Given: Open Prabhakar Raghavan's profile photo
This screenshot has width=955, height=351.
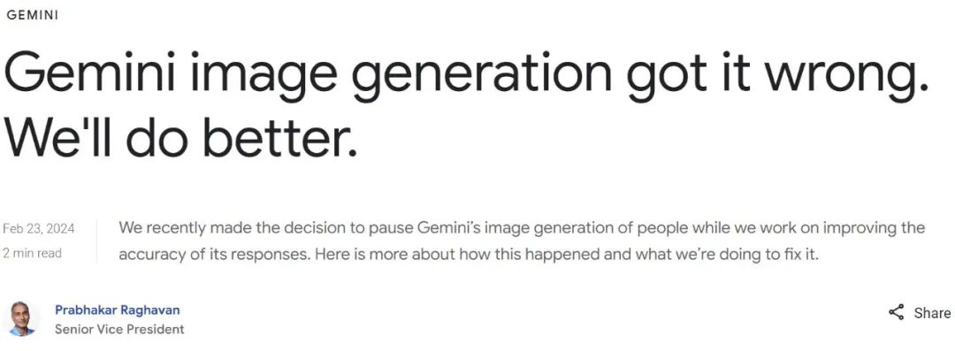Looking at the screenshot, I should click(x=22, y=318).
